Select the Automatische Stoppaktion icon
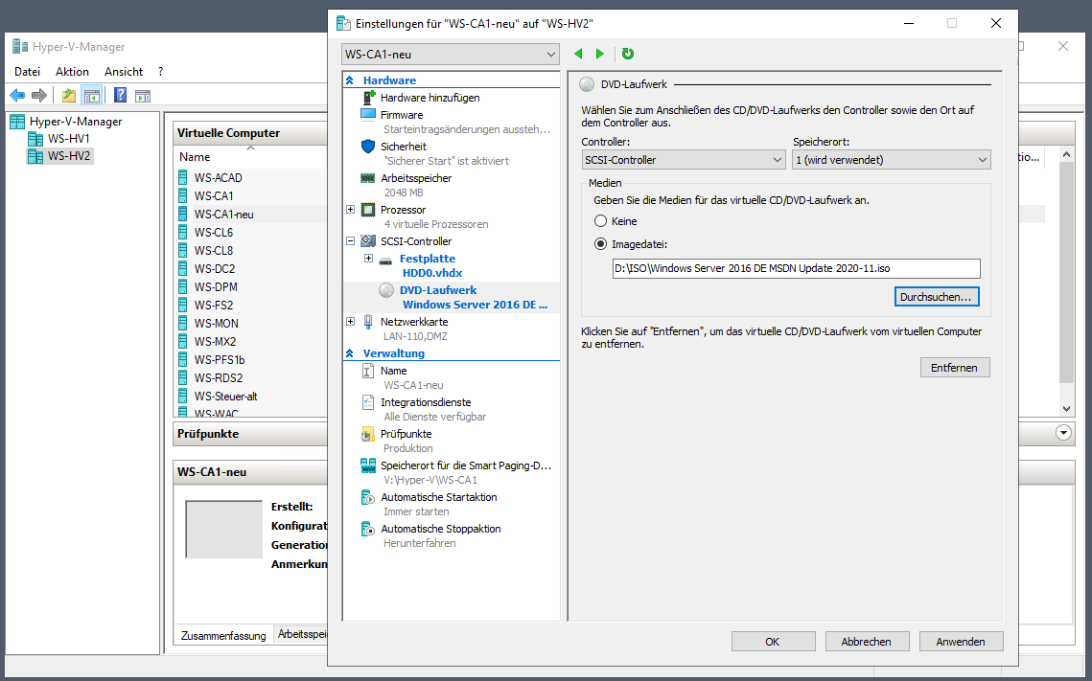 [368, 529]
